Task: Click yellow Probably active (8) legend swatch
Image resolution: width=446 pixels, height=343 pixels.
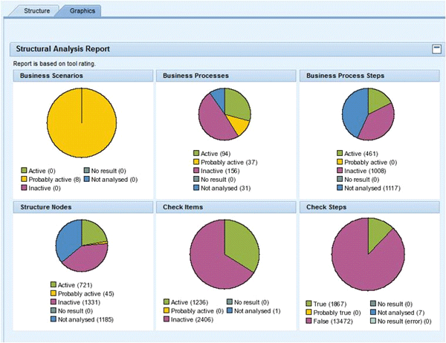Action: coord(25,179)
